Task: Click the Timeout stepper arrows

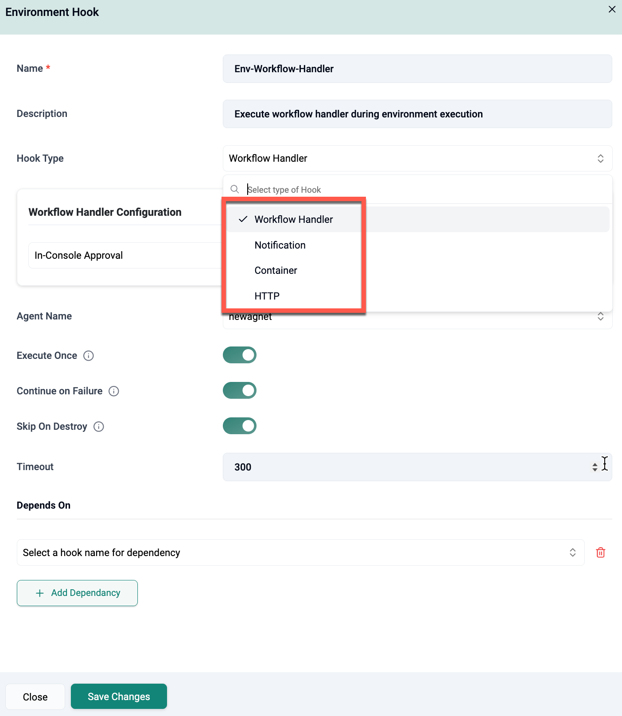Action: pyautogui.click(x=595, y=467)
